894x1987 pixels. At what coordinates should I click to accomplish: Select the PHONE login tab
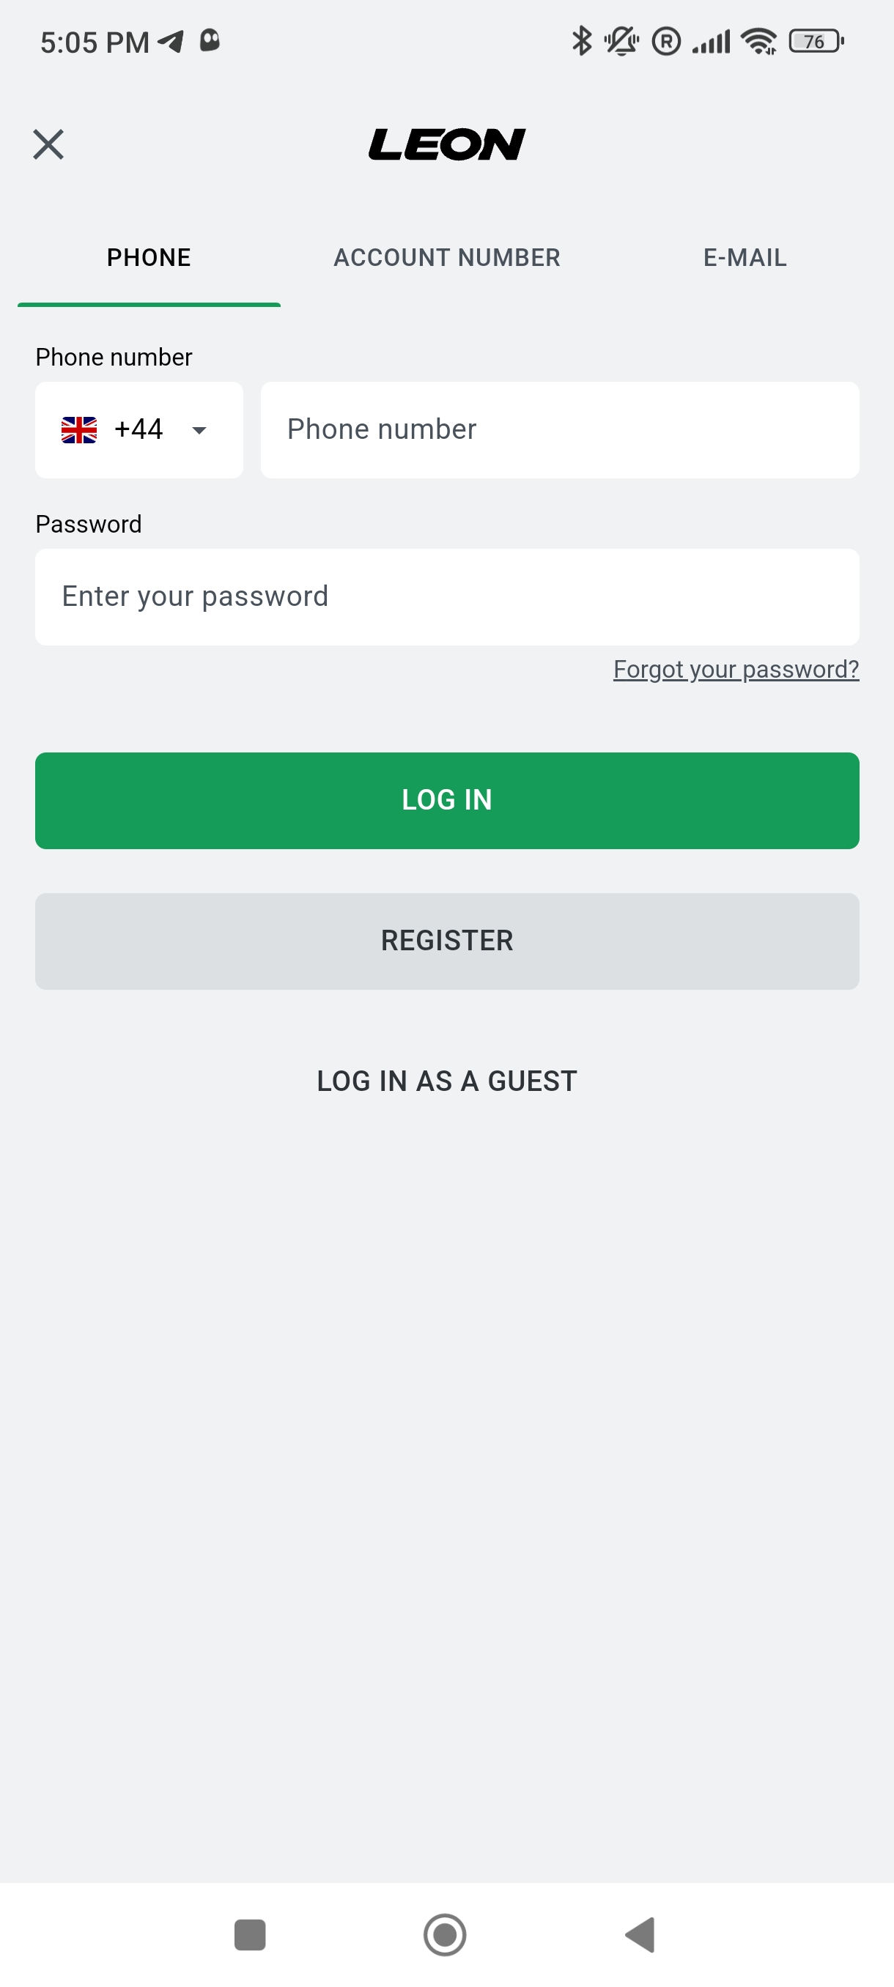tap(149, 258)
